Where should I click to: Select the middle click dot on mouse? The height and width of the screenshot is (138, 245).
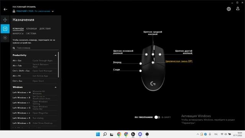tap(153, 54)
